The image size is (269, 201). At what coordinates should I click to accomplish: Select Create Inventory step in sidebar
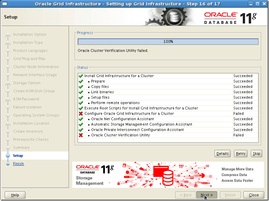(28, 131)
